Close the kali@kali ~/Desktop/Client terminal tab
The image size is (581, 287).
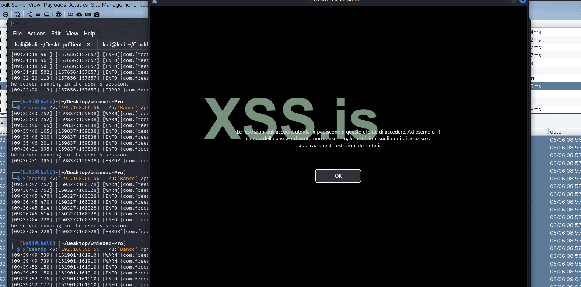point(88,44)
